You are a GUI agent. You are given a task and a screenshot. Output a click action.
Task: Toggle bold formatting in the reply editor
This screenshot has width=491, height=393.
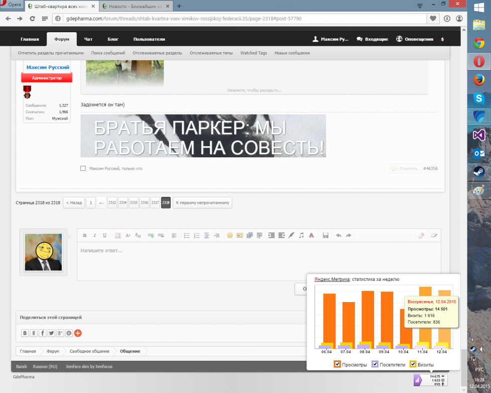85,235
